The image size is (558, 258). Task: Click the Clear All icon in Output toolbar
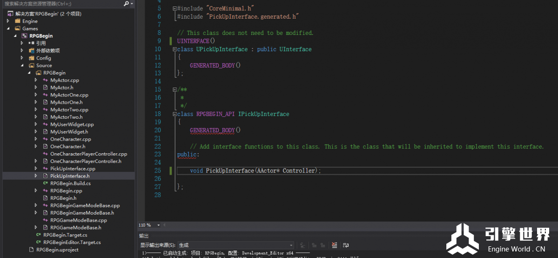point(334,245)
